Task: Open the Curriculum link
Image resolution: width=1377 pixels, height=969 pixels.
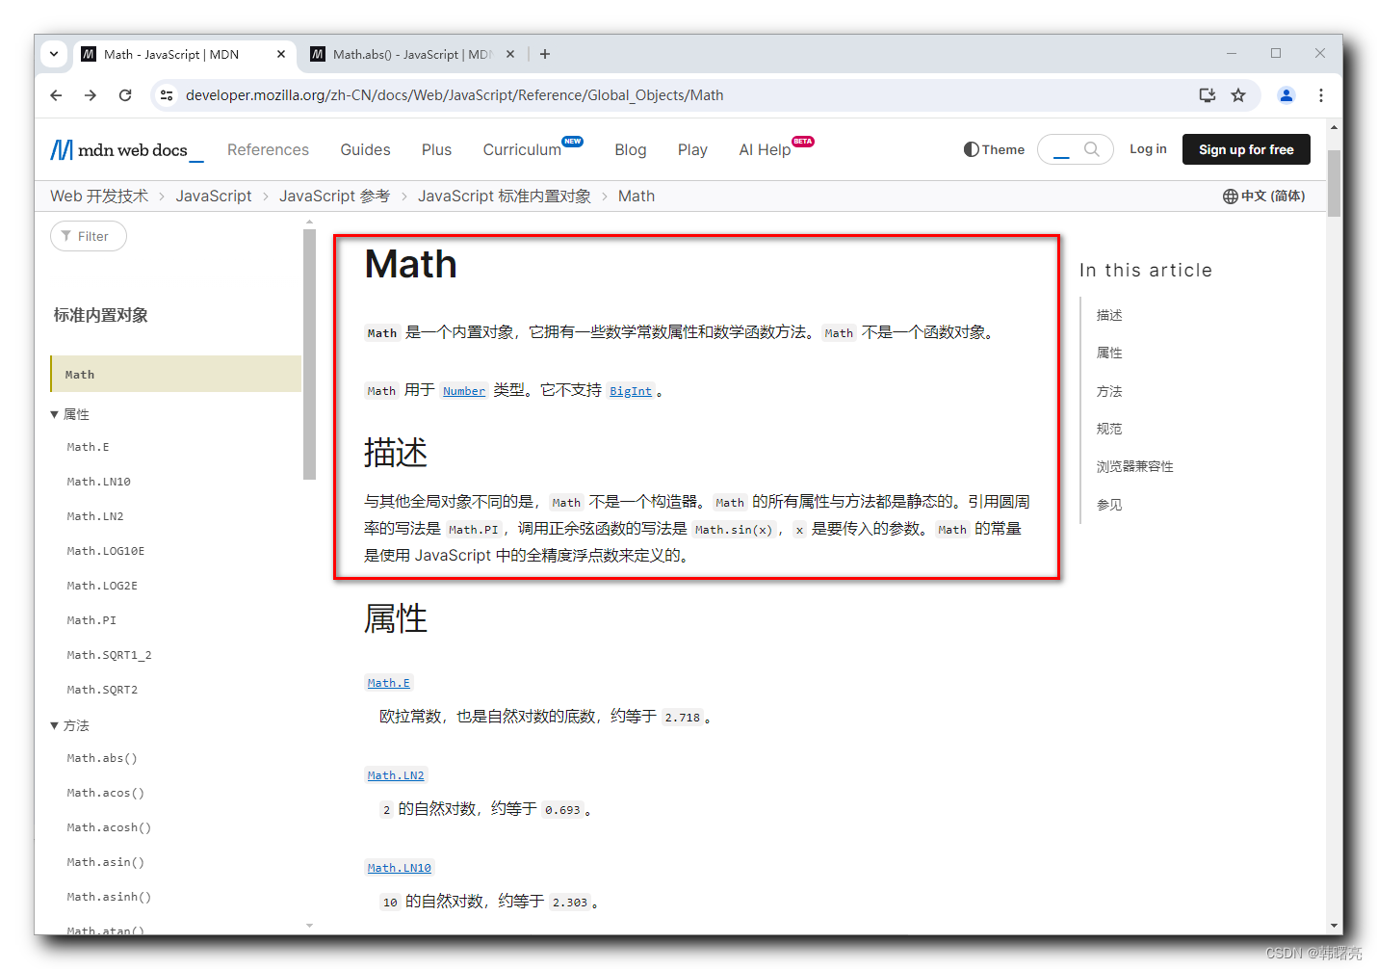Action: pyautogui.click(x=522, y=150)
